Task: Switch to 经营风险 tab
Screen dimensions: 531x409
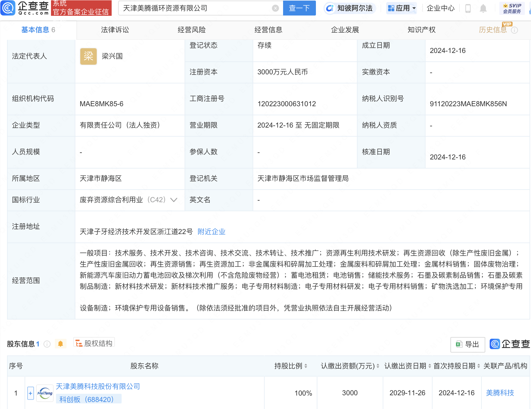Action: coord(192,30)
